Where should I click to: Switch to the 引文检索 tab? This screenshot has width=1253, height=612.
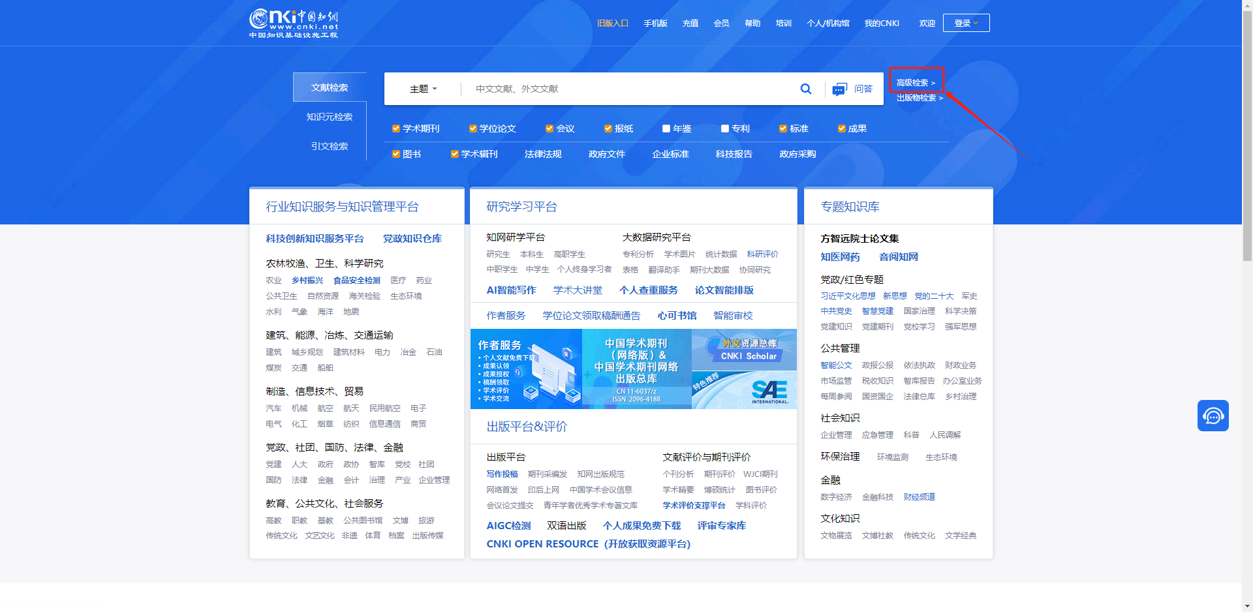330,145
